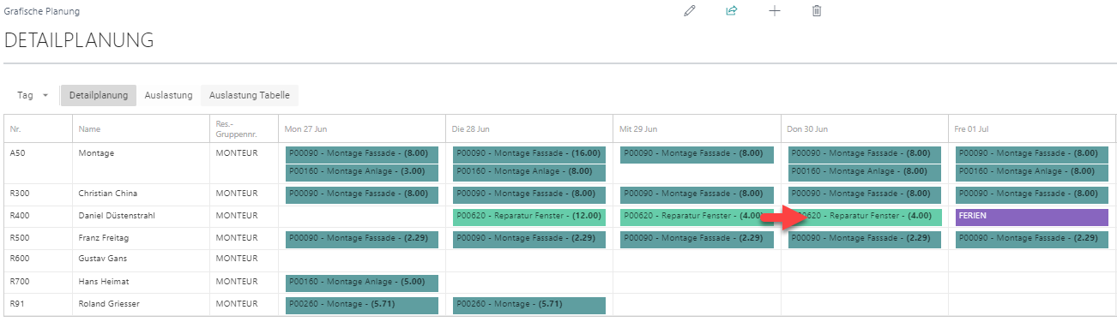Click the name Christian China
Viewport: 1117px width, 322px height.
pos(107,194)
